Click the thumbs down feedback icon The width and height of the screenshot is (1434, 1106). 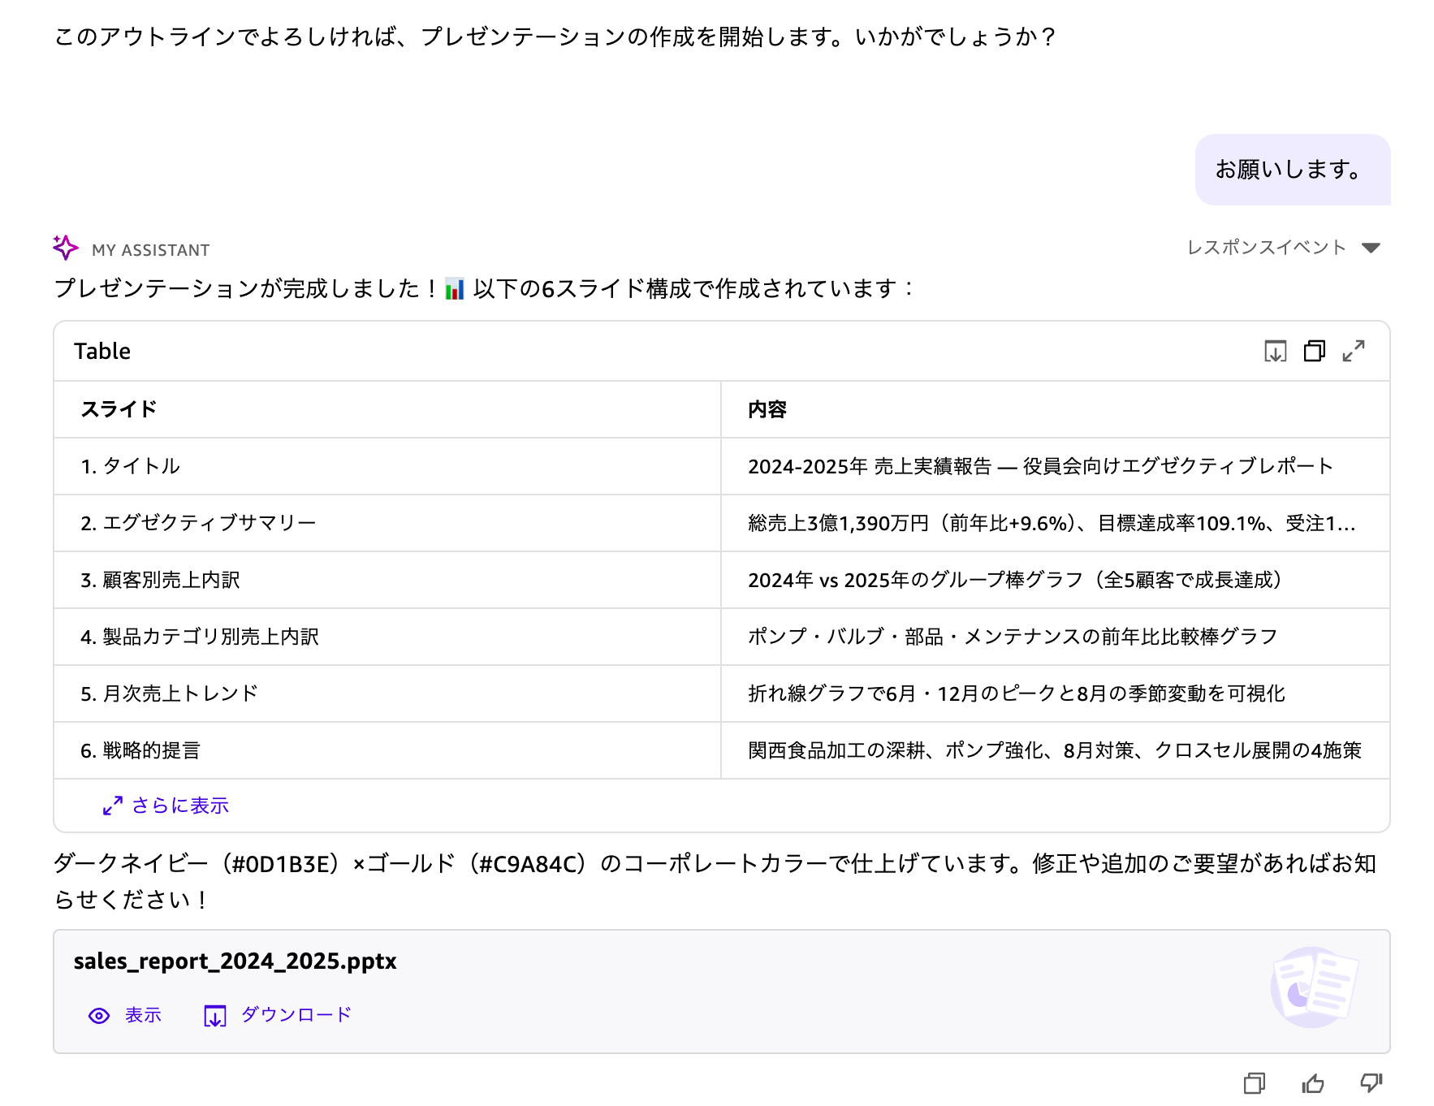pyautogui.click(x=1371, y=1083)
